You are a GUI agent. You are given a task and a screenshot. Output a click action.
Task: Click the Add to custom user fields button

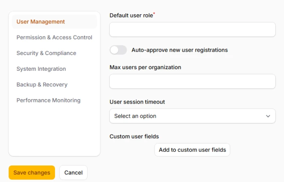coord(192,150)
